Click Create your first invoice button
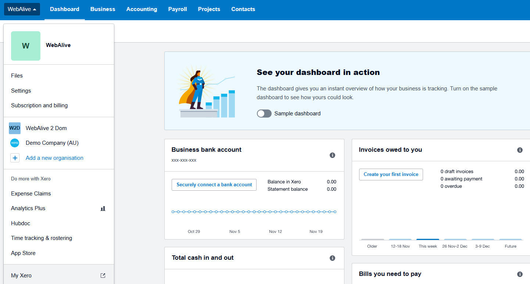This screenshot has height=284, width=530. [x=391, y=175]
